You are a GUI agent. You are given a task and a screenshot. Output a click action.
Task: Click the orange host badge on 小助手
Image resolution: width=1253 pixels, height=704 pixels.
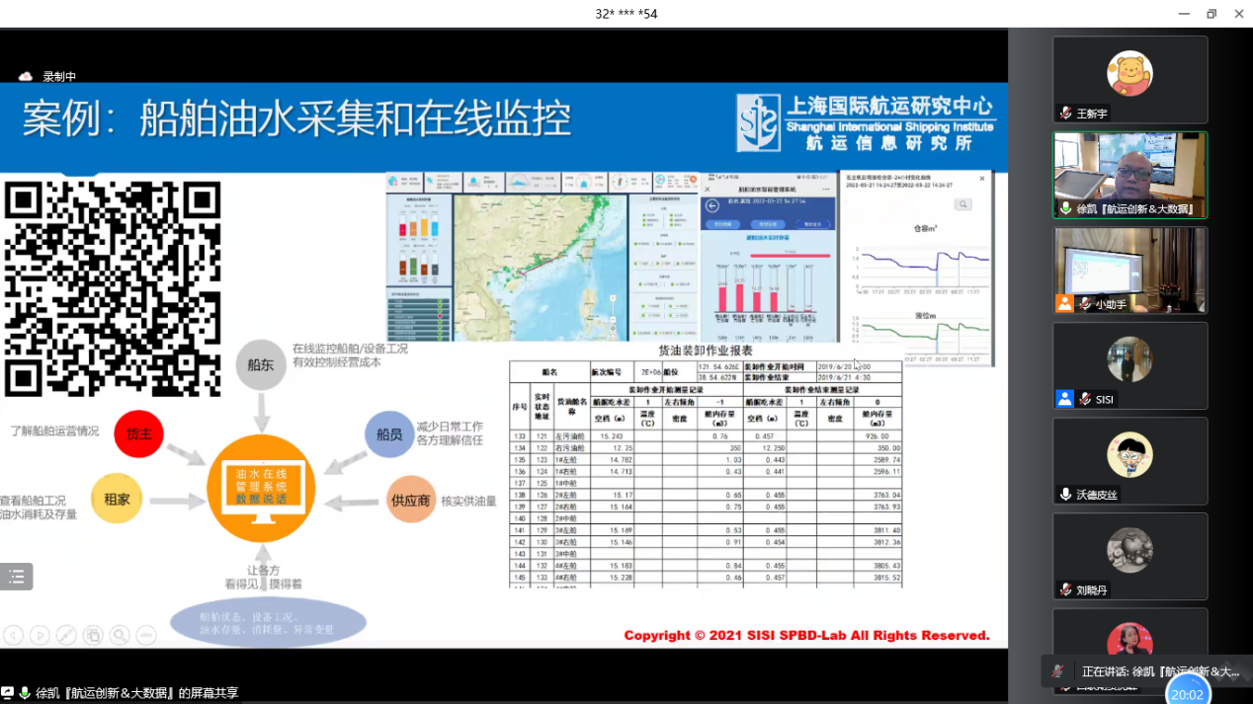coord(1064,304)
